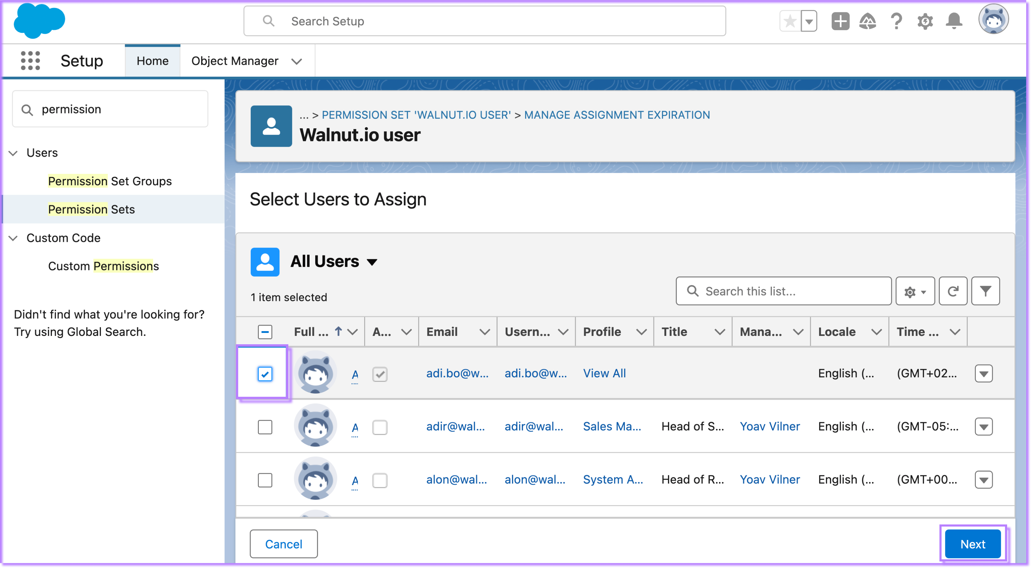This screenshot has height=568, width=1031.
Task: Open the Manager column menu chevron
Action: [x=798, y=332]
